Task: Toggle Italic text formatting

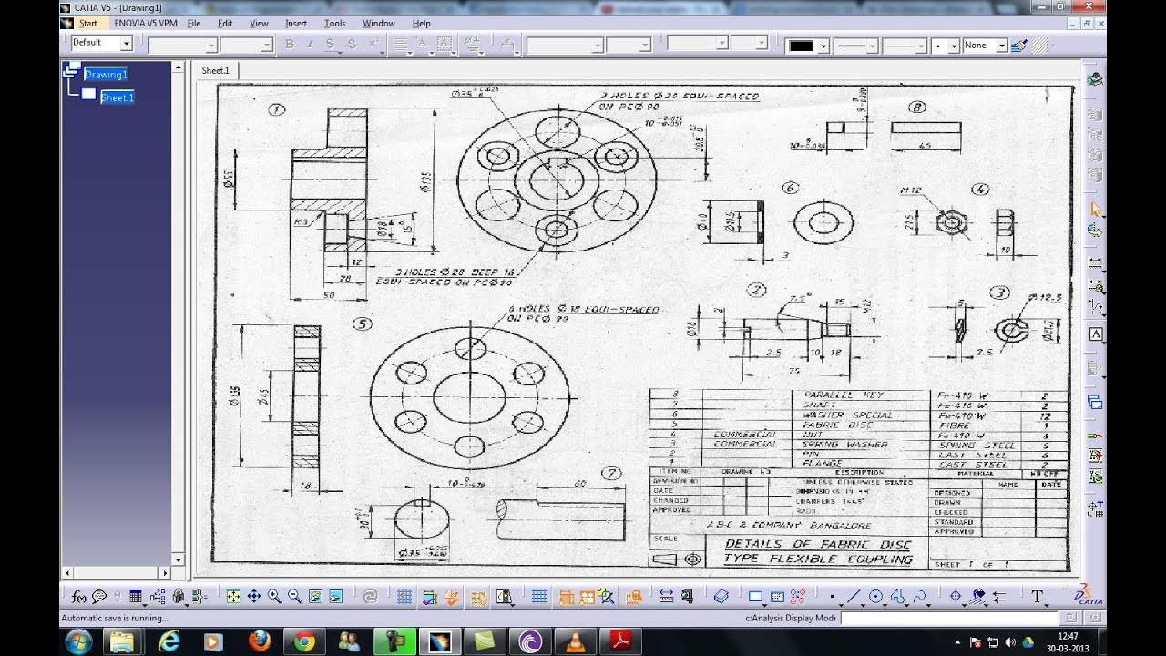Action: 310,44
